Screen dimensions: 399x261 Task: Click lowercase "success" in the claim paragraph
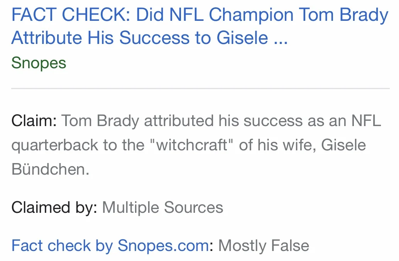pos(273,121)
